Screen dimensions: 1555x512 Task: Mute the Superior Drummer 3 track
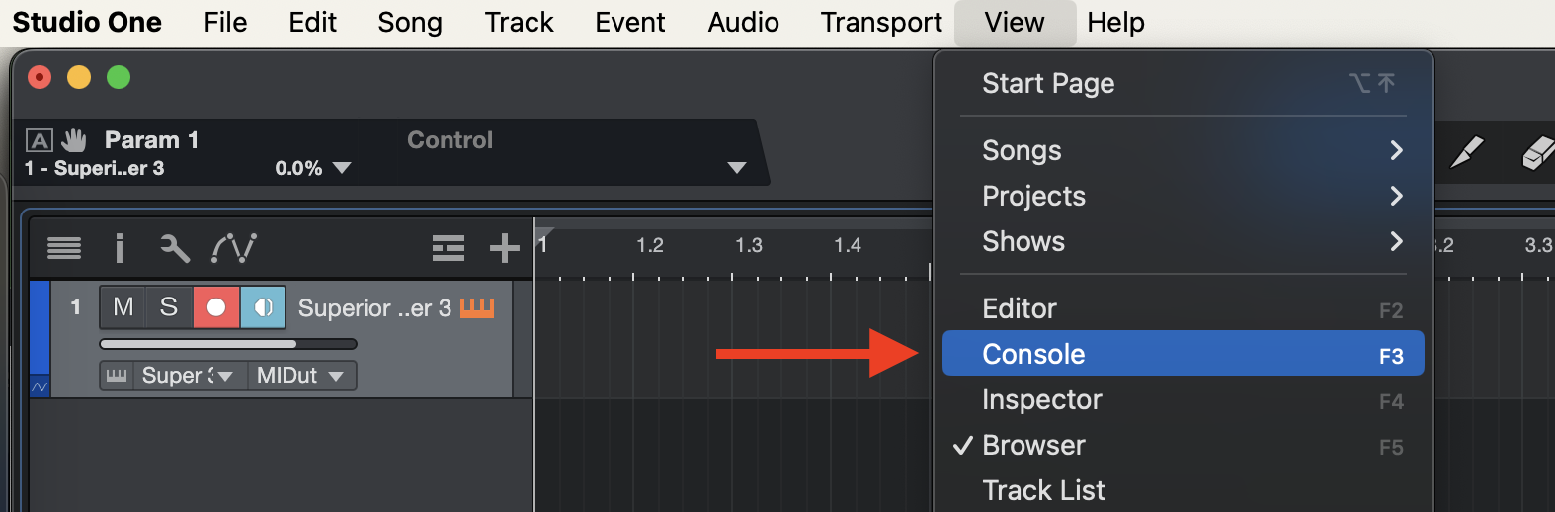click(123, 307)
